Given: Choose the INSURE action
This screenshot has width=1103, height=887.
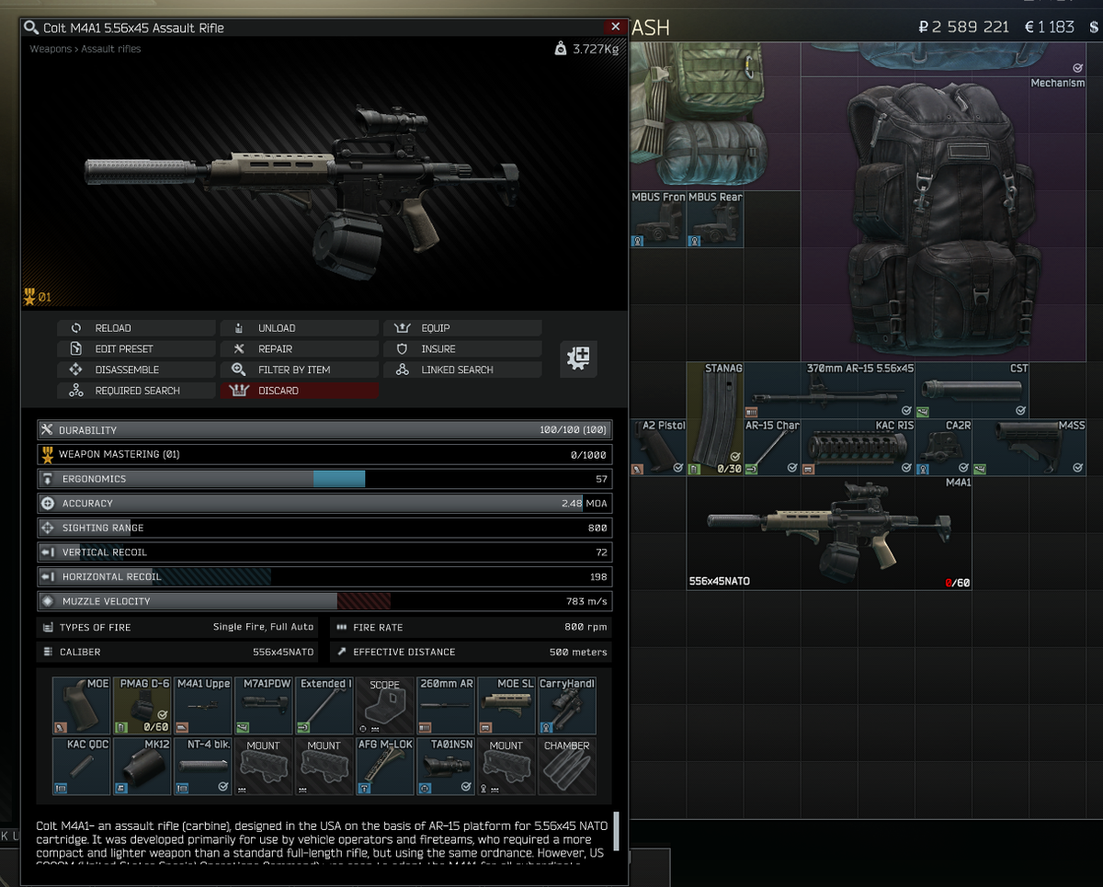Looking at the screenshot, I should tap(462, 349).
